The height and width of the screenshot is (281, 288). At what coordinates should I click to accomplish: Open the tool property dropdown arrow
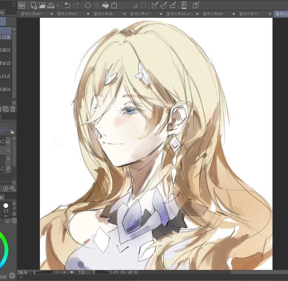pyautogui.click(x=8, y=150)
